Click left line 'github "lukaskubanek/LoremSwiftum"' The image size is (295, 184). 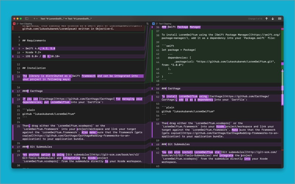[x=49, y=114]
